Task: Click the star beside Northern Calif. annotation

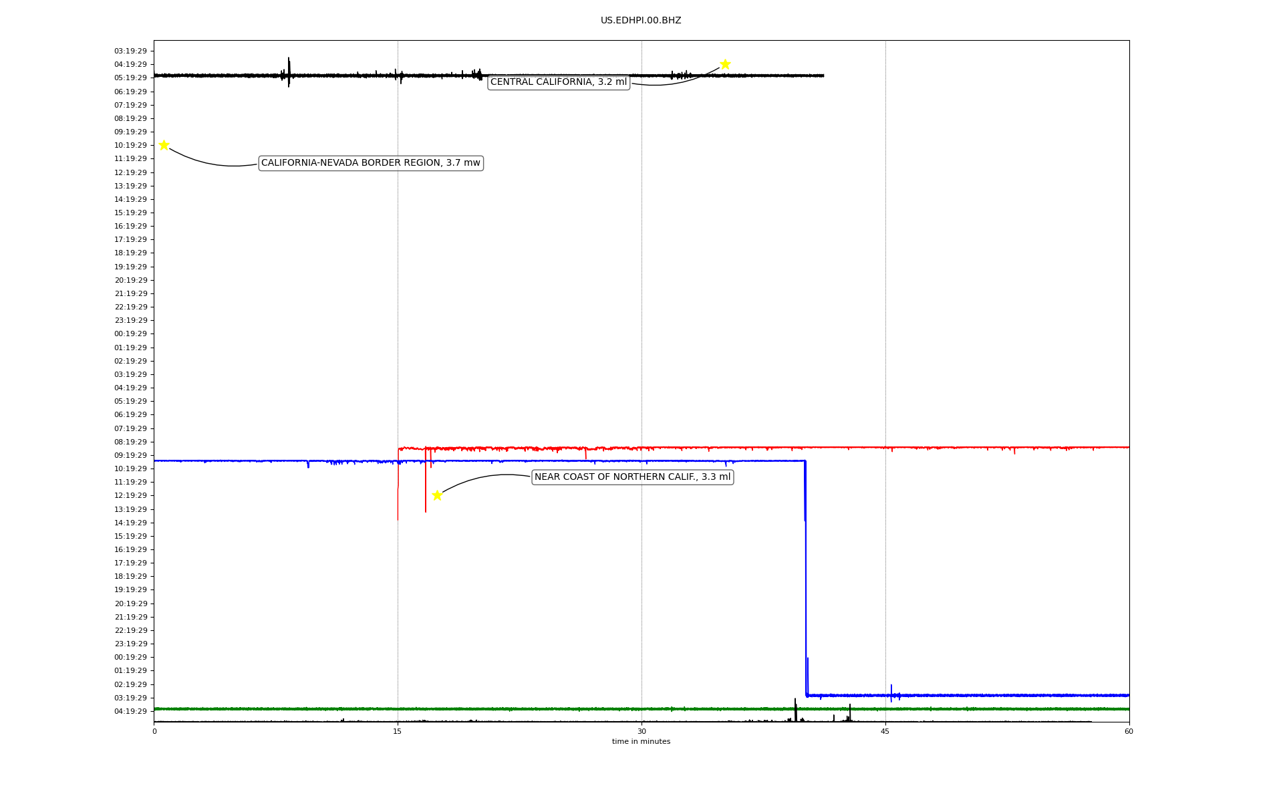Action: coord(437,495)
